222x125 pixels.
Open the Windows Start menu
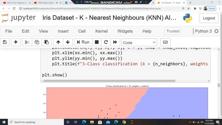point(4,122)
